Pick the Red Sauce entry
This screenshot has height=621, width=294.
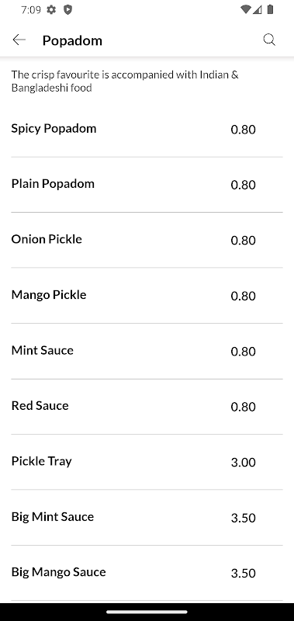147,407
